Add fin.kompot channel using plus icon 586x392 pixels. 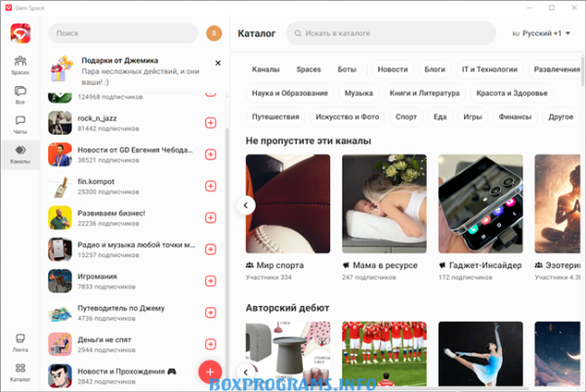click(x=211, y=186)
